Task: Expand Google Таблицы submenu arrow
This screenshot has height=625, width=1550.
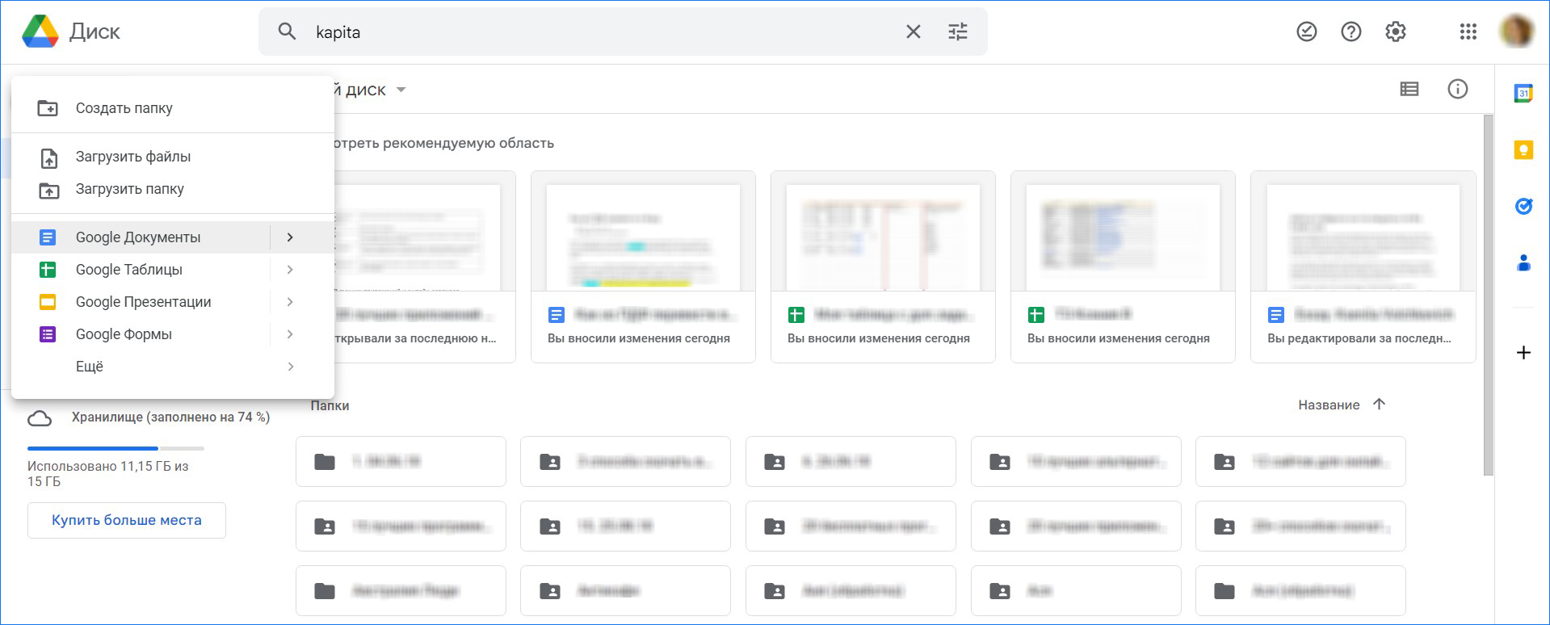Action: click(x=290, y=270)
